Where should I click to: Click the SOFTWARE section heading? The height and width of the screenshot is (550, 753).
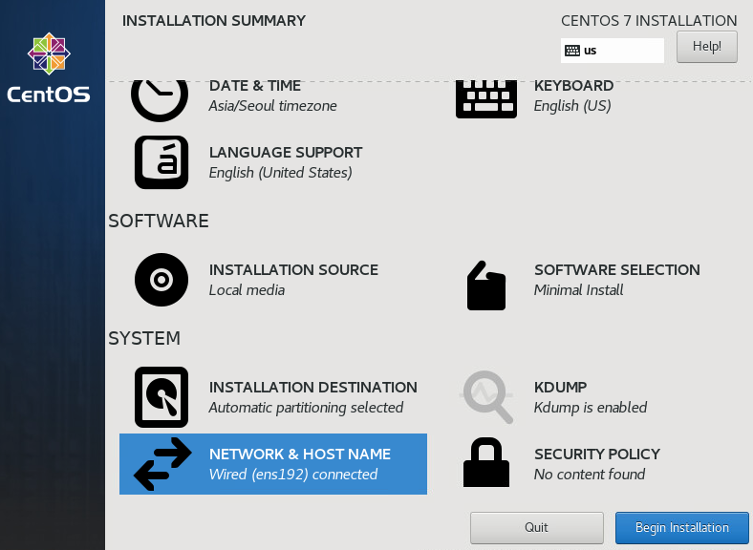(x=159, y=222)
